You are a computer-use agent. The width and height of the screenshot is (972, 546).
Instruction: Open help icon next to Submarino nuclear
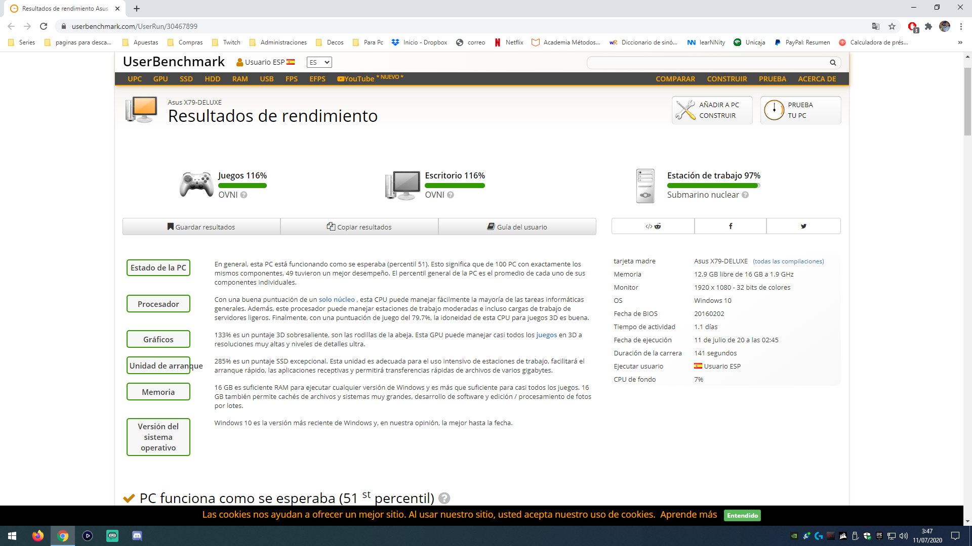(745, 195)
